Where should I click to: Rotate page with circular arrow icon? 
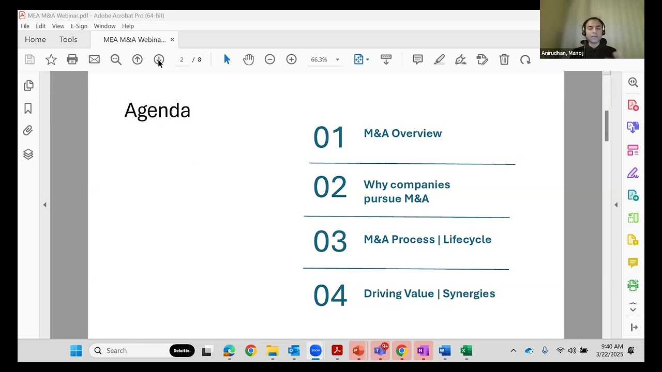pyautogui.click(x=525, y=59)
